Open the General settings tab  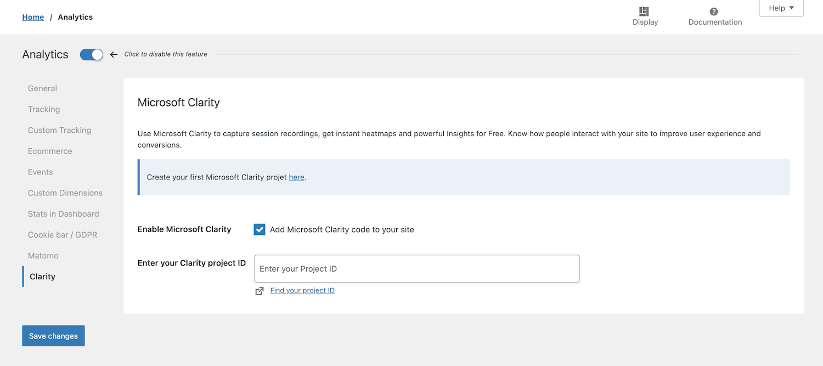42,88
